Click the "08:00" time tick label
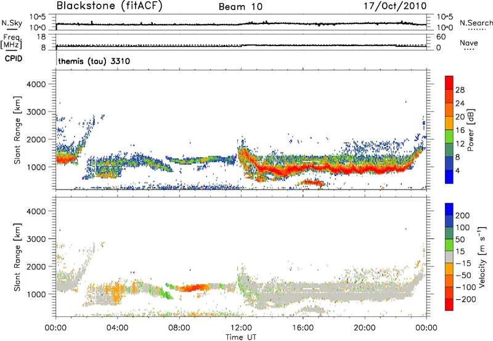Viewport: 493px width, 341px height. pos(179,328)
